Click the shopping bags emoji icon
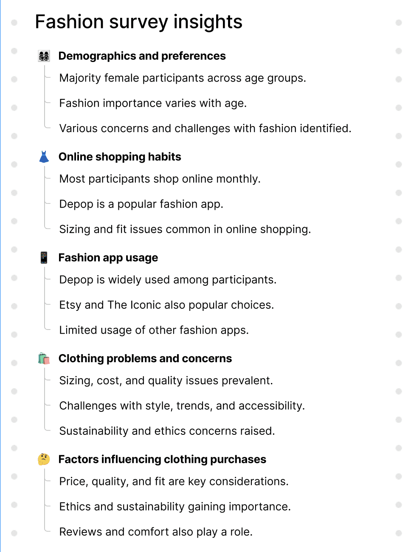The width and height of the screenshot is (411, 552). (44, 358)
